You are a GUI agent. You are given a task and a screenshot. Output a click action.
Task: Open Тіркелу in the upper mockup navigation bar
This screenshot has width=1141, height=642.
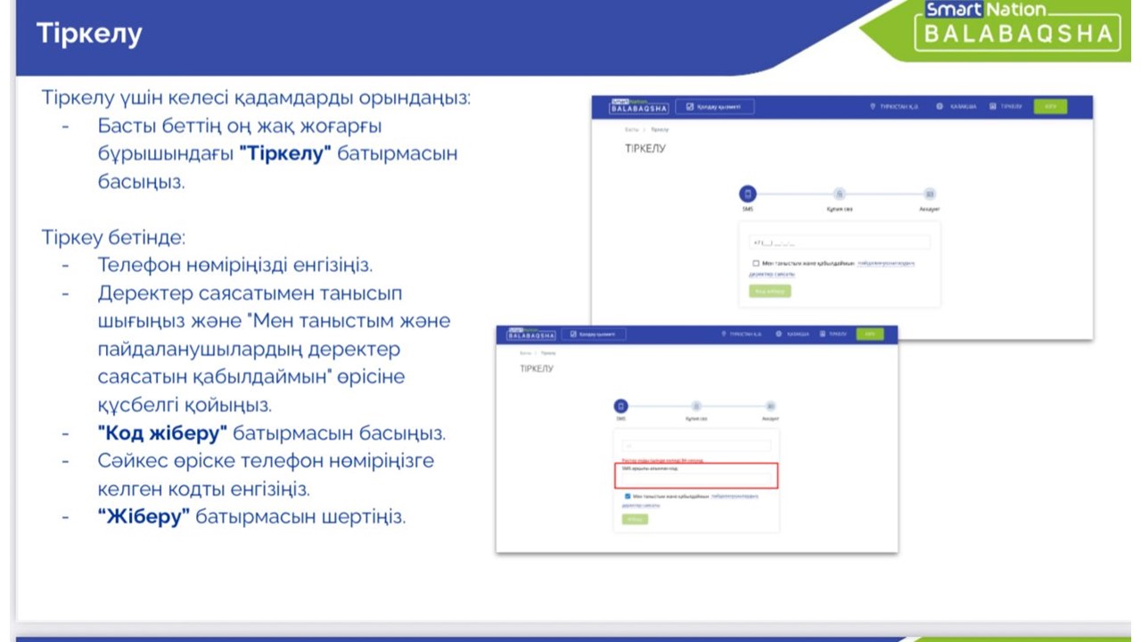point(1006,107)
